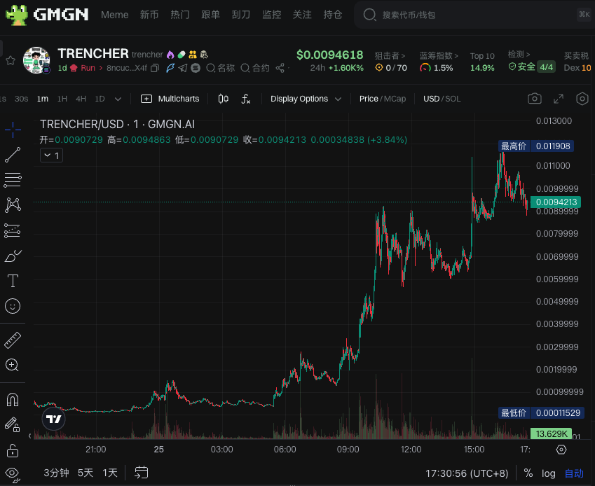Switch chart to MCap view
Screen dimensions: 595x486
[395, 99]
